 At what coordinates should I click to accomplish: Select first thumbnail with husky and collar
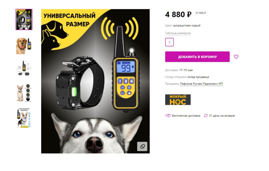24,19
